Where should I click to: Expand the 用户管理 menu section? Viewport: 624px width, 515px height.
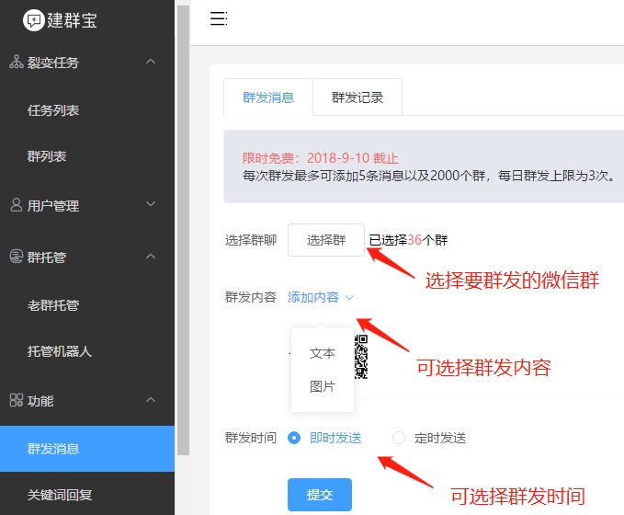tap(151, 204)
